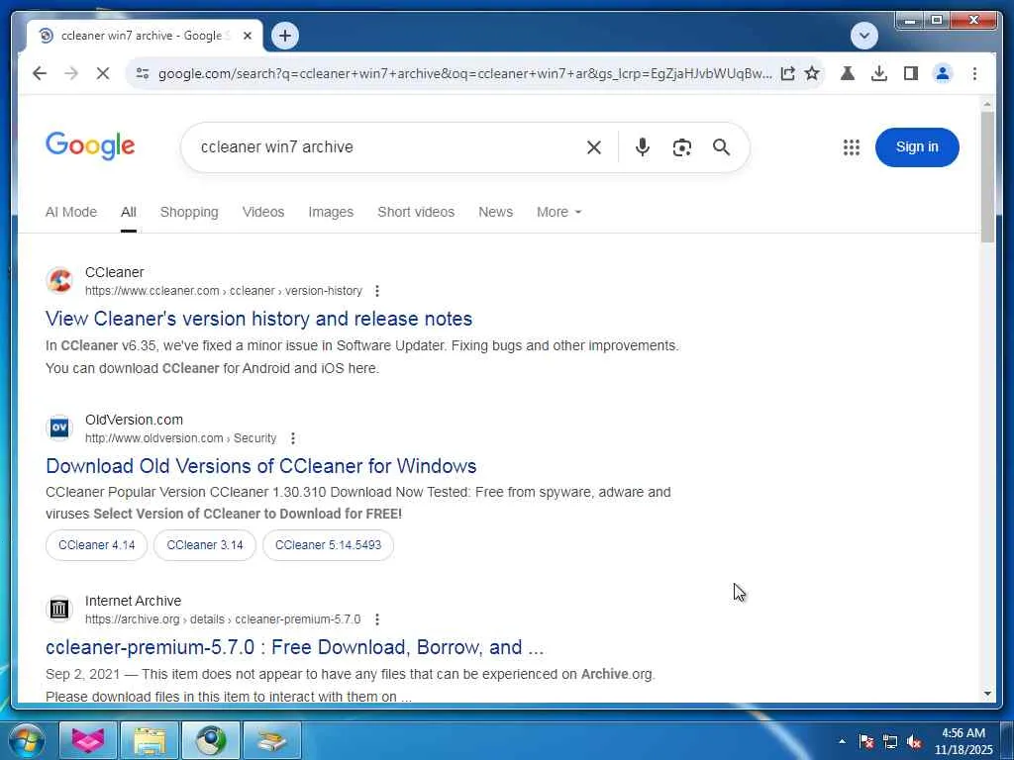Switch to News results
The width and height of the screenshot is (1014, 760).
pyautogui.click(x=495, y=212)
